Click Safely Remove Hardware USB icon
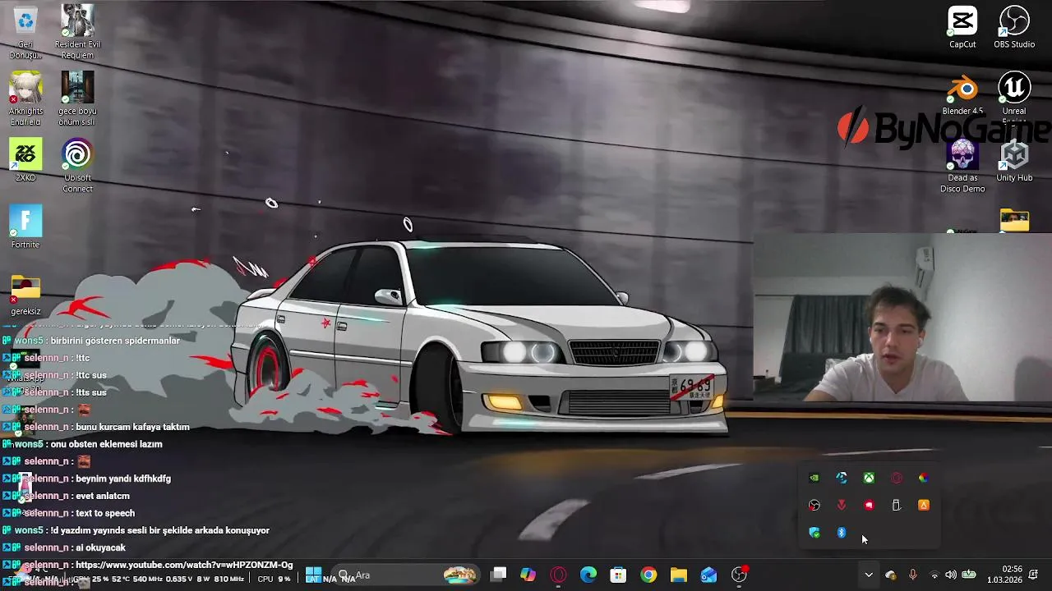This screenshot has width=1052, height=591. [x=897, y=506]
